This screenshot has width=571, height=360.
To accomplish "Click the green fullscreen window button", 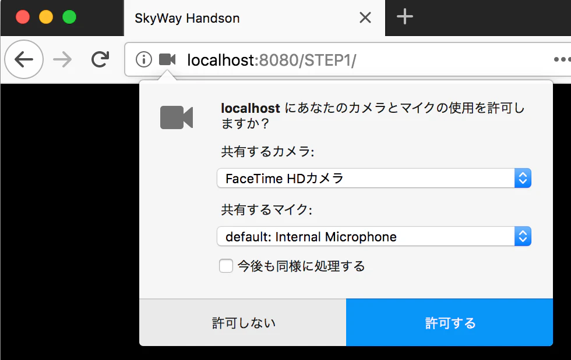I will click(x=69, y=17).
